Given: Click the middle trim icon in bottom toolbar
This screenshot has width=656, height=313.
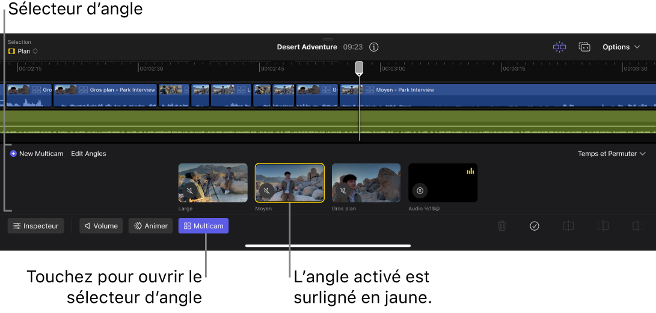Looking at the screenshot, I should (603, 226).
